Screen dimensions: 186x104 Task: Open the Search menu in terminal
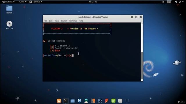[64, 21]
